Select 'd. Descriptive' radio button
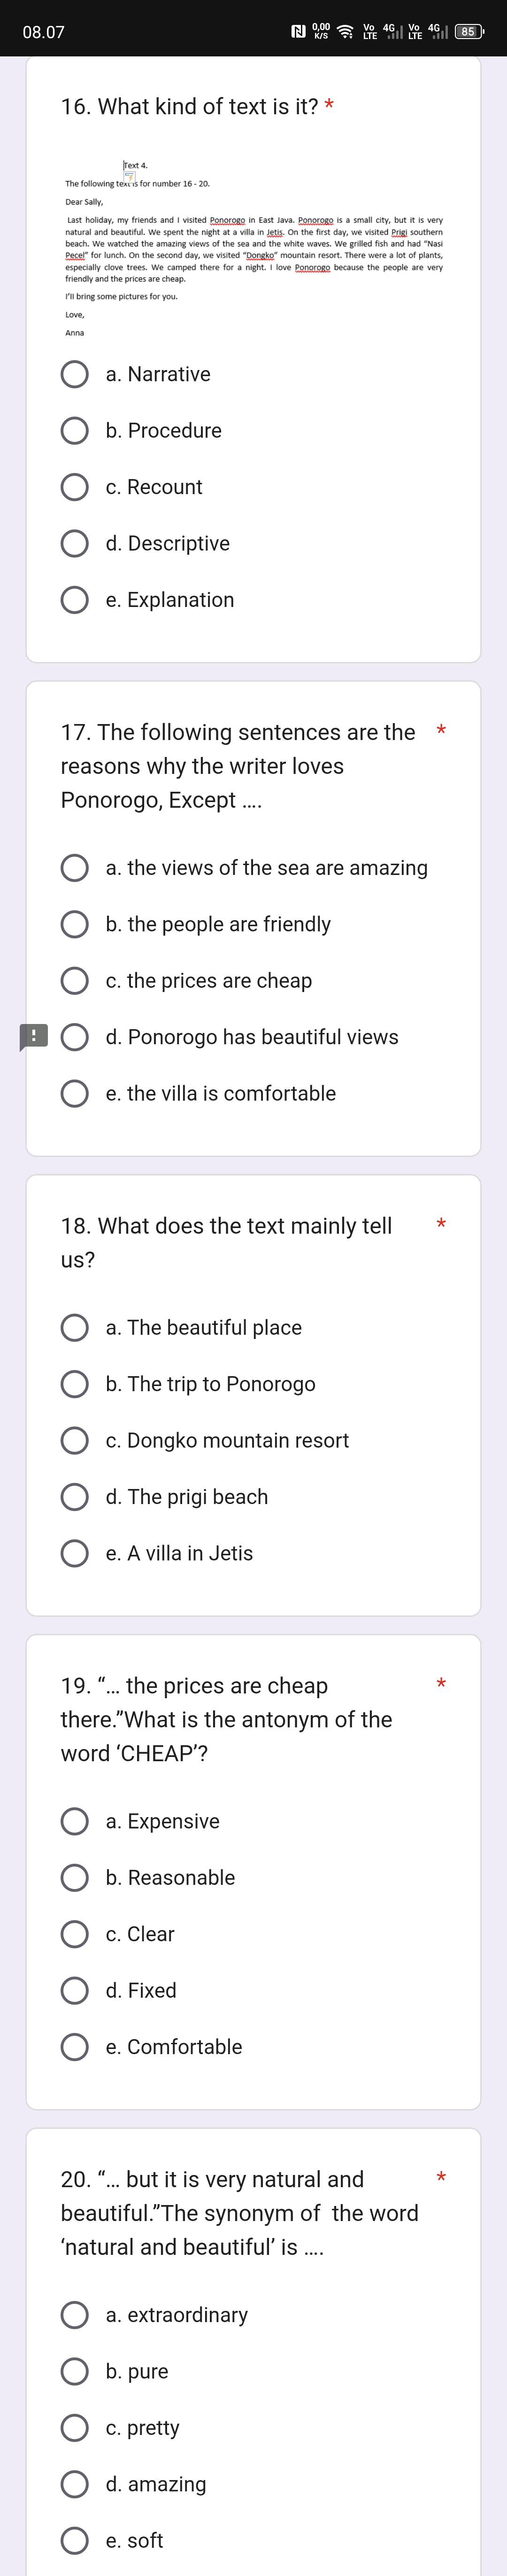The image size is (507, 2576). [x=75, y=543]
